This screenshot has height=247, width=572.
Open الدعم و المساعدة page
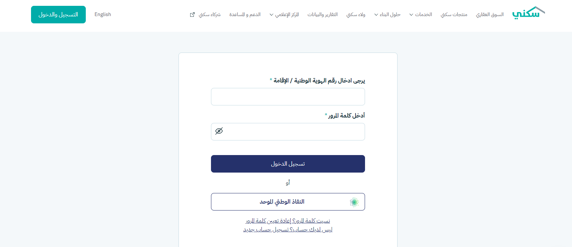pos(245,15)
